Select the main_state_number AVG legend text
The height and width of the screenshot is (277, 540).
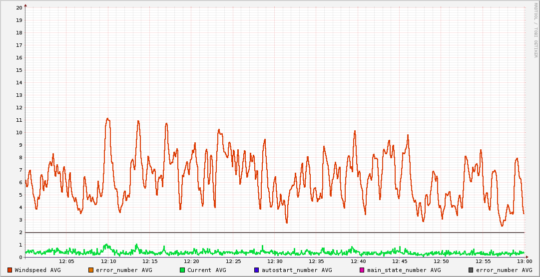[404, 270]
